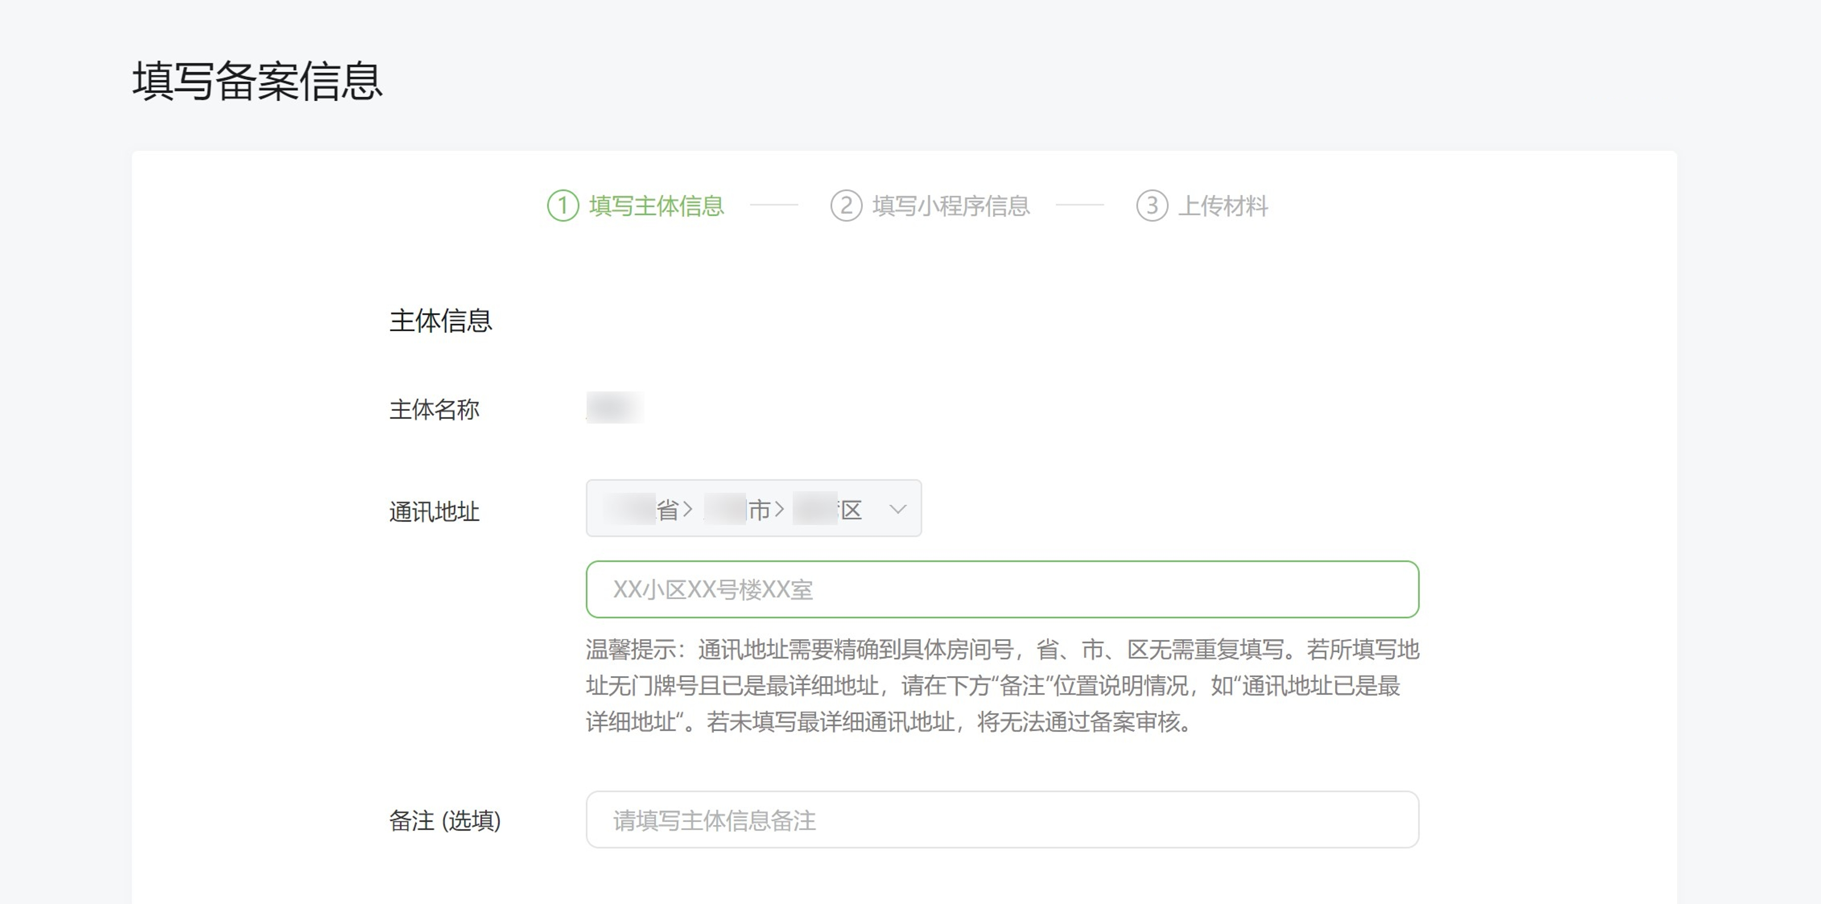1821x904 pixels.
Task: Go to the 填写小程序信息 step
Action: point(951,206)
